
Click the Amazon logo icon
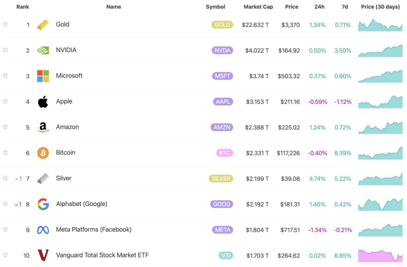[43, 127]
